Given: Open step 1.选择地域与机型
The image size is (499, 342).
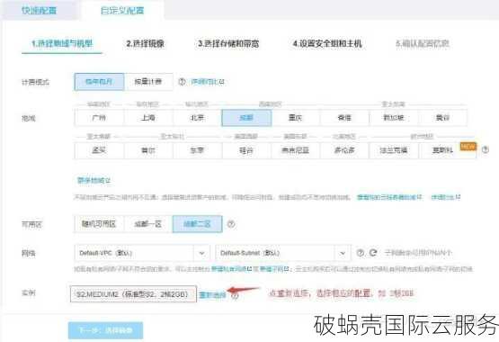Looking at the screenshot, I should pyautogui.click(x=62, y=43).
